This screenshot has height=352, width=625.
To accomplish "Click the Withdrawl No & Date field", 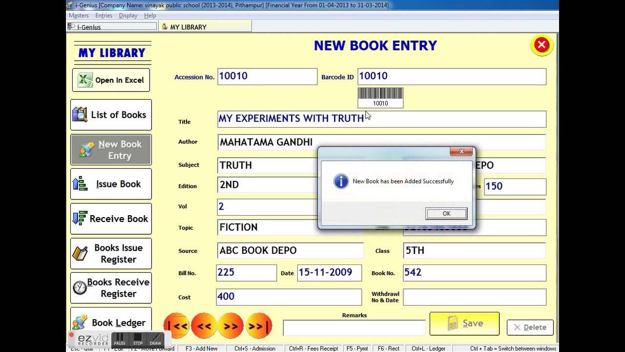I will click(474, 297).
